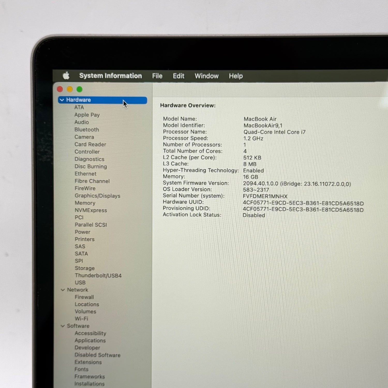Select Graphics/Displays in the sidebar
This screenshot has height=388, width=388.
click(x=98, y=196)
